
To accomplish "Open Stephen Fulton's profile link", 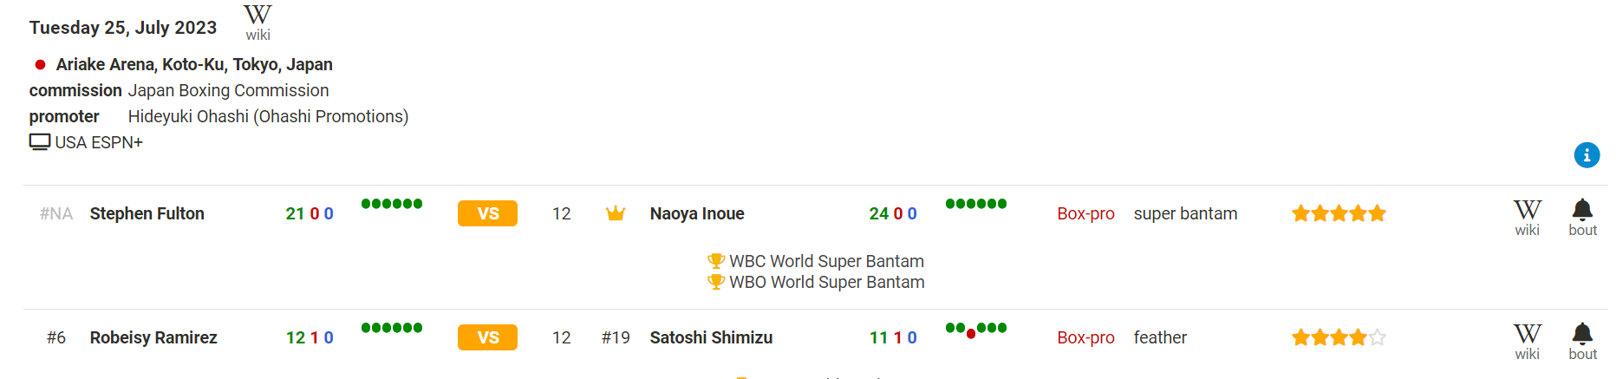I will pos(147,213).
